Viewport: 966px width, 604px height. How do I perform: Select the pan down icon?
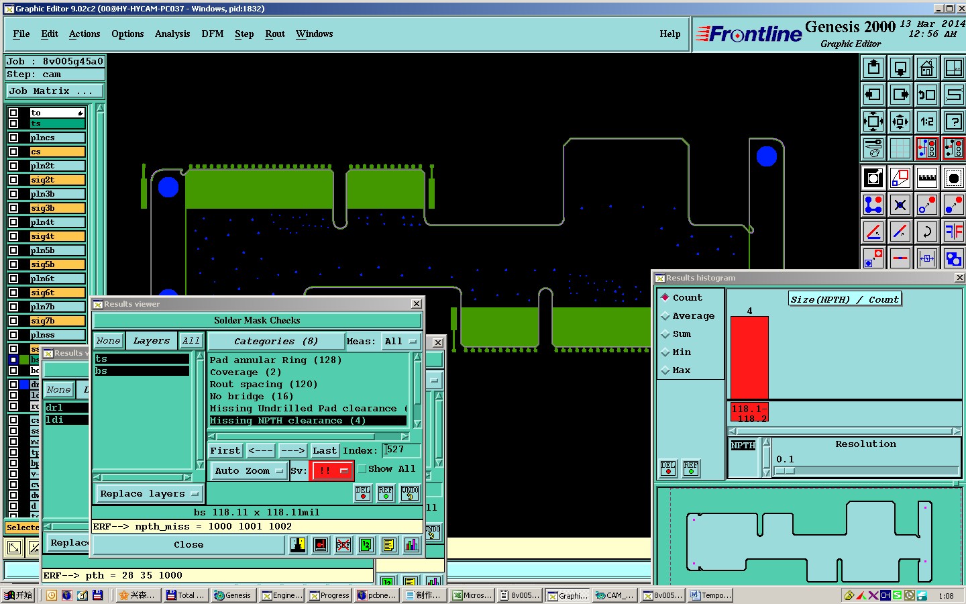click(900, 68)
